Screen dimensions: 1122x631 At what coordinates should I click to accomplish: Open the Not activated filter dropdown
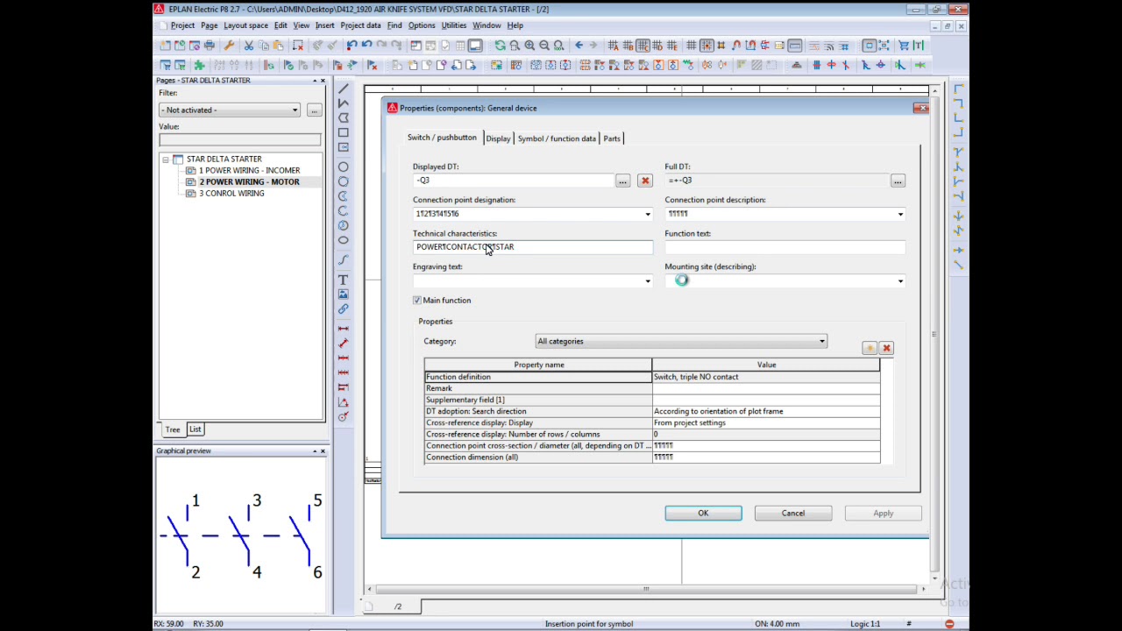point(230,110)
